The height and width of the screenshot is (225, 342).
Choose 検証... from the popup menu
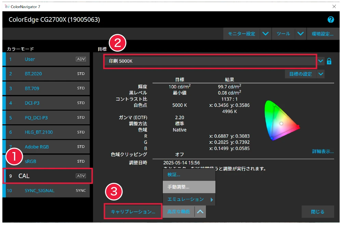(189, 175)
